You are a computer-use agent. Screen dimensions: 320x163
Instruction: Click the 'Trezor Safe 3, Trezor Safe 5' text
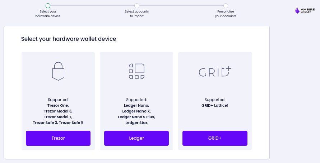[x=58, y=123]
